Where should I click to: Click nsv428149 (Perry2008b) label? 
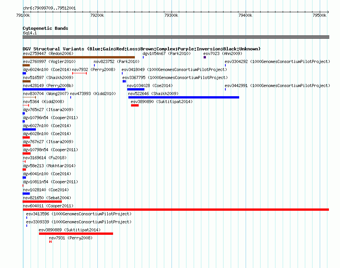tap(48, 86)
